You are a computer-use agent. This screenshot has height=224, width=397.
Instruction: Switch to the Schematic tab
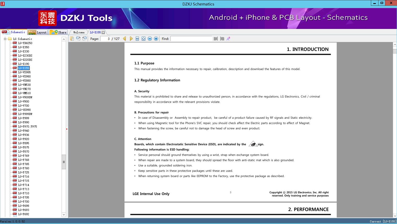tap(14, 32)
